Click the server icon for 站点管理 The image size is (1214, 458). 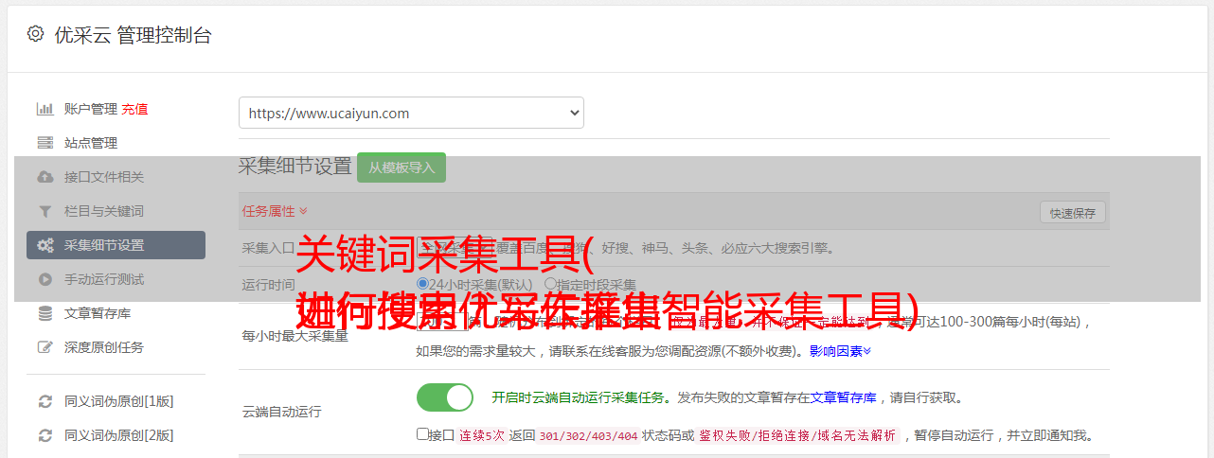point(45,143)
